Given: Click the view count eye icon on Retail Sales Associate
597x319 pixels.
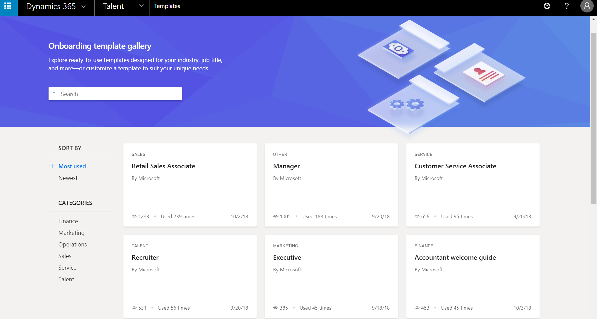Looking at the screenshot, I should click(134, 216).
